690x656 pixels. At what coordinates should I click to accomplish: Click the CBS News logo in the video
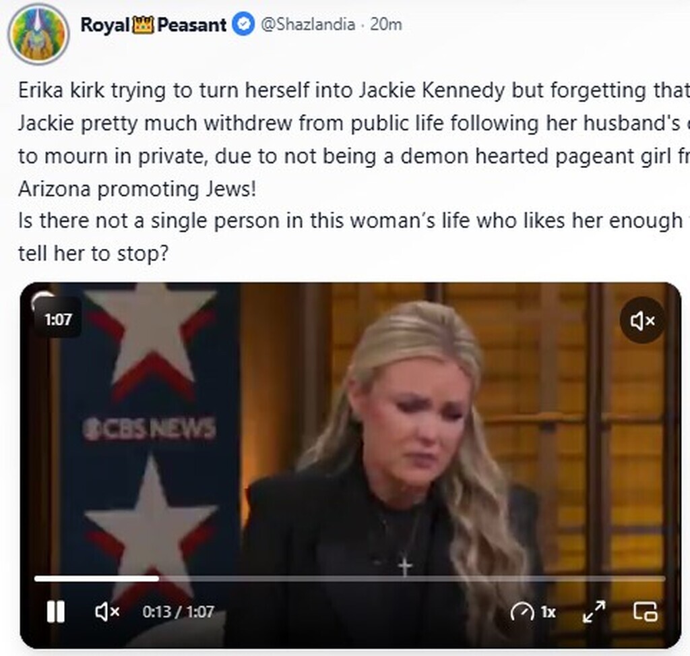coord(150,428)
